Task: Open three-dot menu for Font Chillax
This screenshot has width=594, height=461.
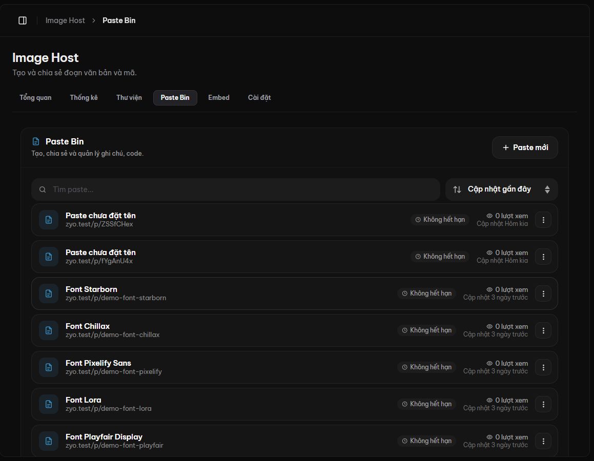Action: pyautogui.click(x=543, y=330)
